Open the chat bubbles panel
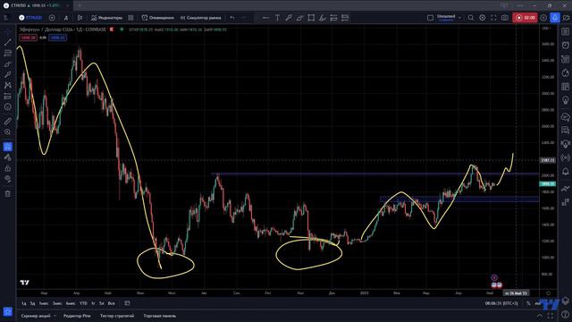The width and height of the screenshot is (572, 322). (x=566, y=117)
